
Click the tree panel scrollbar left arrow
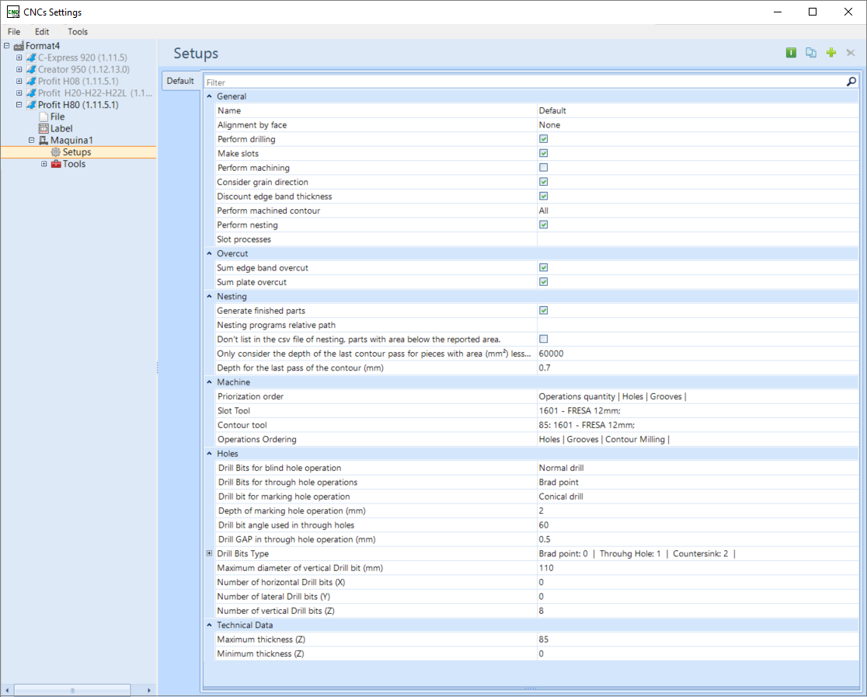pos(7,690)
